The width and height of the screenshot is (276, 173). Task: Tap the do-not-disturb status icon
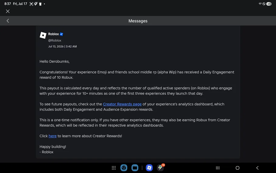click(264, 4)
